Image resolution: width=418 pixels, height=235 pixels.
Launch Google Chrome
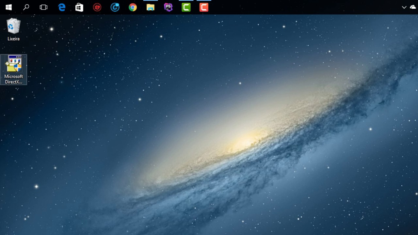point(133,7)
